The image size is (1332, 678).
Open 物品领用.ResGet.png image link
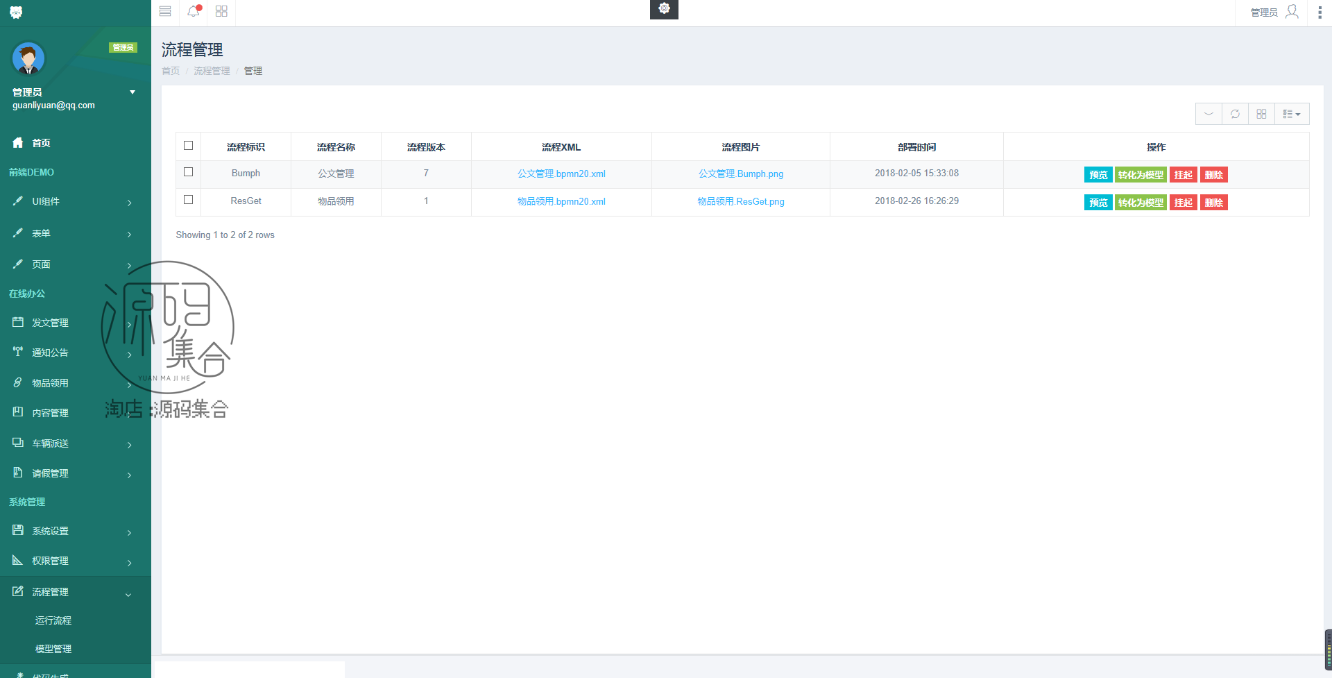(741, 201)
